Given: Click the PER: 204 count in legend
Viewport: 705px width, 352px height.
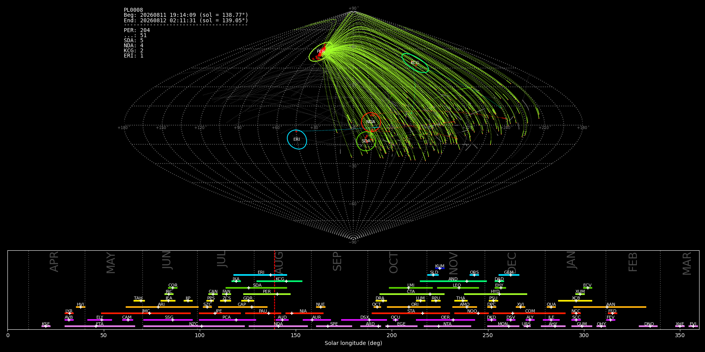Looking at the screenshot, I should pos(137,31).
